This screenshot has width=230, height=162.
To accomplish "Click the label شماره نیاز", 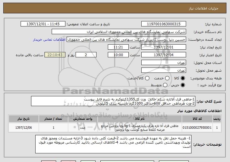I will 213,24.
